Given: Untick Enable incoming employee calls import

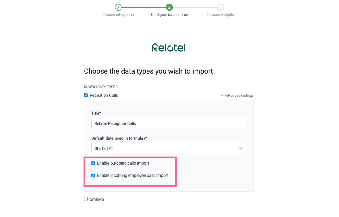Looking at the screenshot, I should (x=93, y=176).
